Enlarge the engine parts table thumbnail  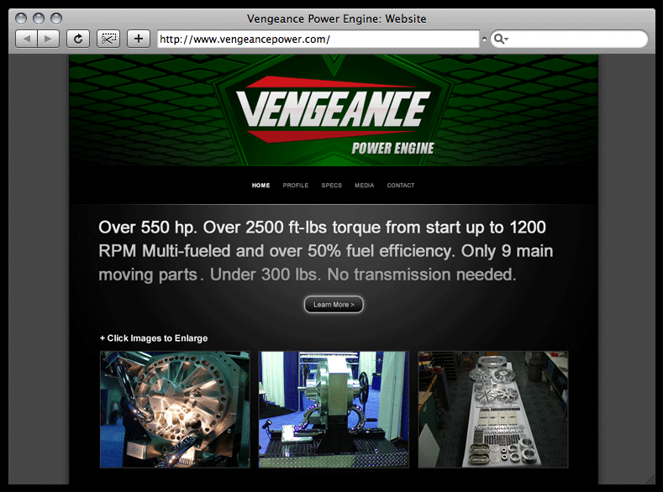tap(493, 409)
